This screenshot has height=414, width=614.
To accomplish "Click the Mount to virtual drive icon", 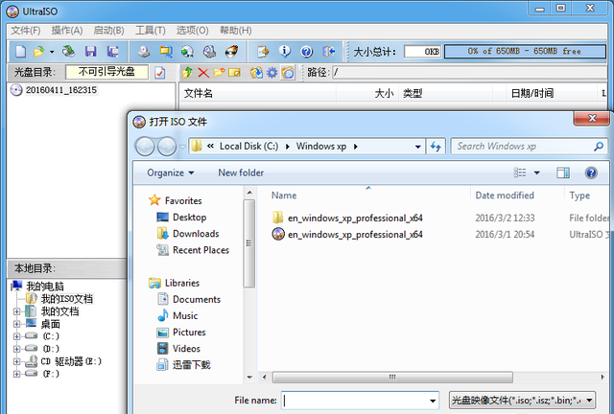I will click(209, 51).
